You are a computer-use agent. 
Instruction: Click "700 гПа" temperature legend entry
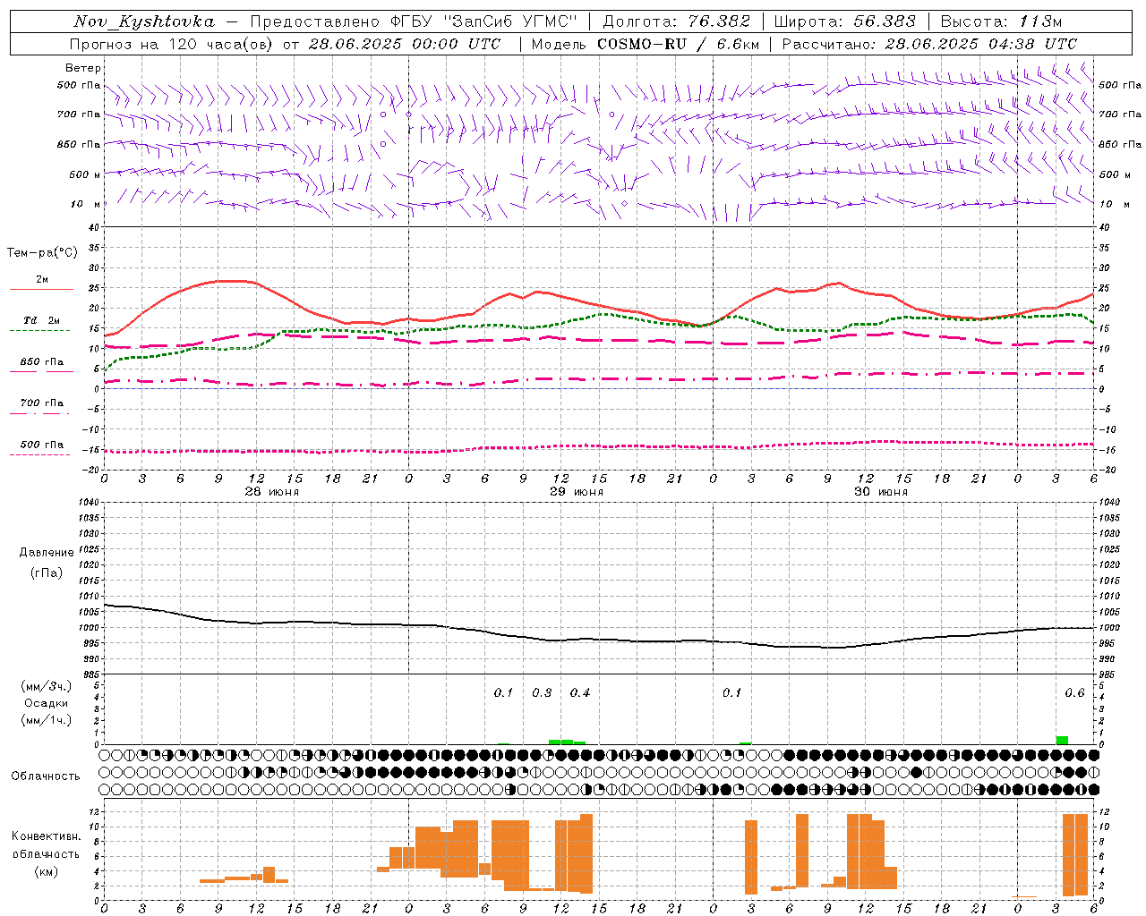(x=41, y=403)
